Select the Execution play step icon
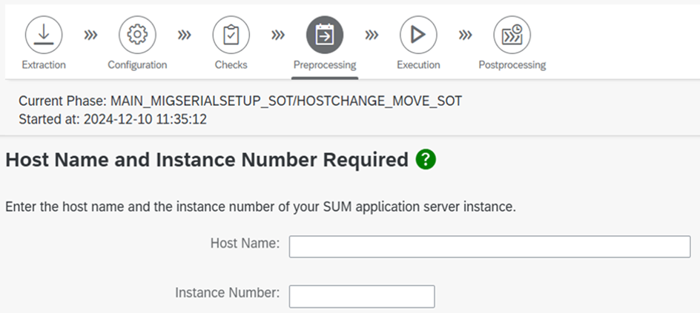 [x=418, y=35]
